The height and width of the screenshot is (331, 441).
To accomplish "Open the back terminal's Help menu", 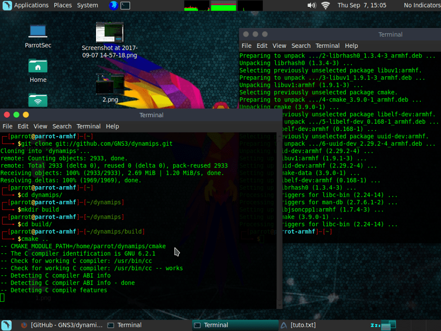I will click(351, 46).
